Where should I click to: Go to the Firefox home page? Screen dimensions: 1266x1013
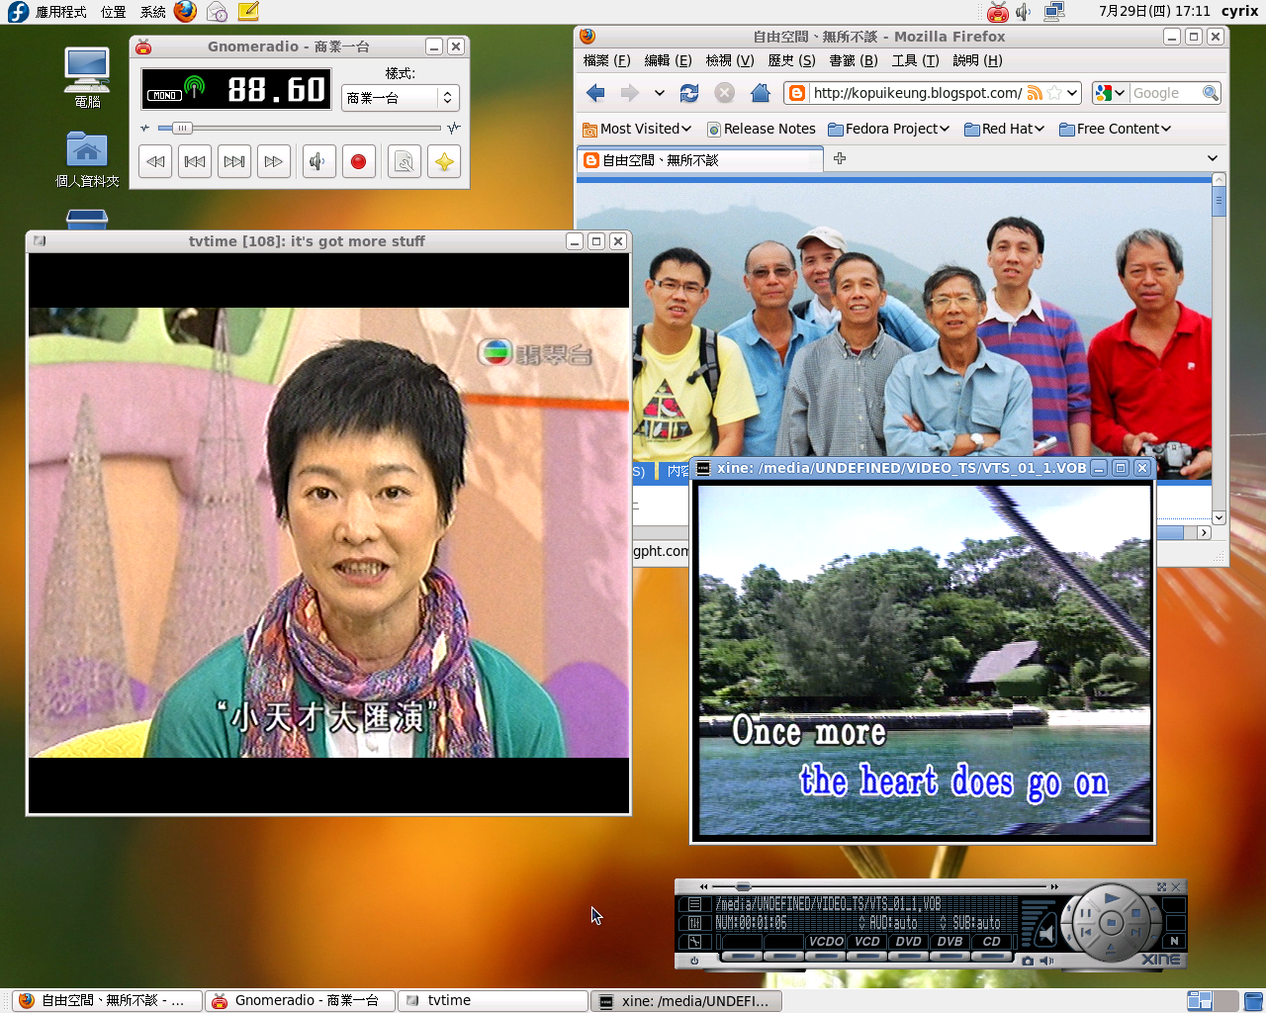761,93
